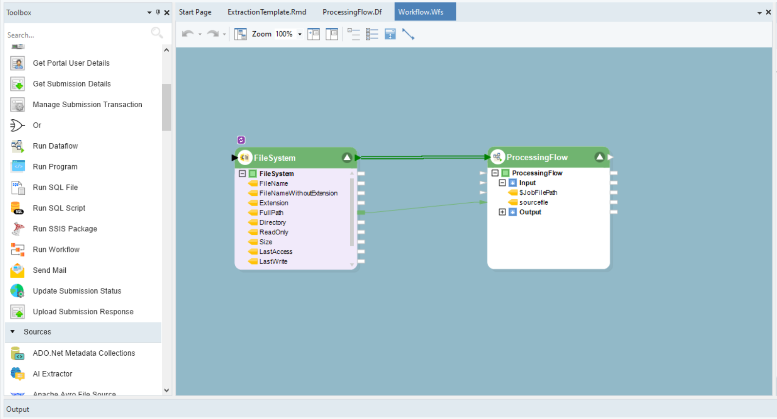Collapse the Sources section in Toolbox
777x419 pixels.
coord(13,332)
